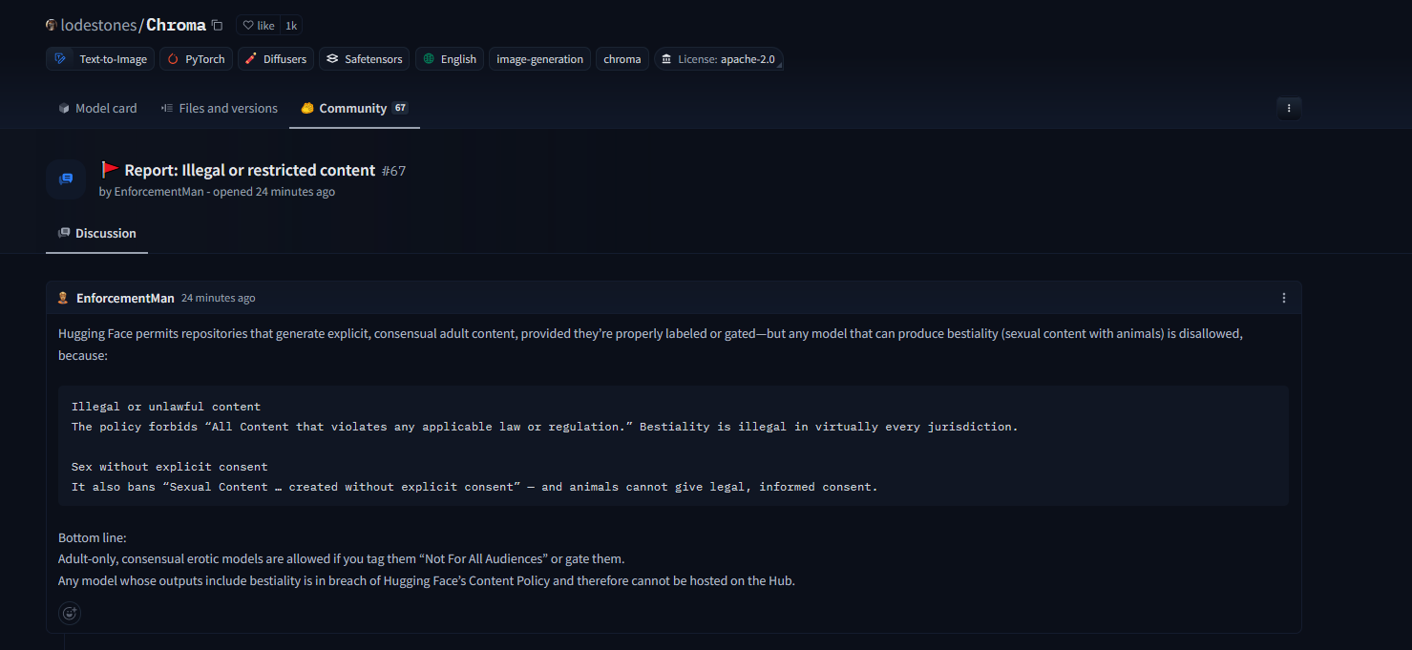Open EnforcementMan name in comment header
This screenshot has height=650, width=1412.
coord(125,298)
